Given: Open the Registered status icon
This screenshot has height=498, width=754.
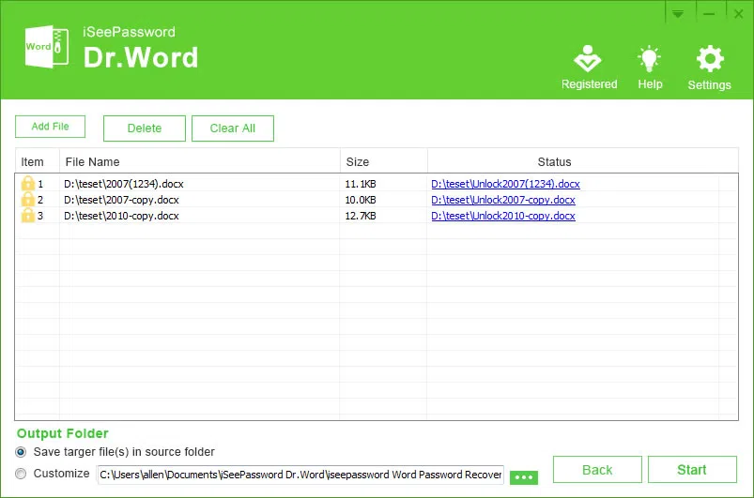Looking at the screenshot, I should [x=588, y=58].
